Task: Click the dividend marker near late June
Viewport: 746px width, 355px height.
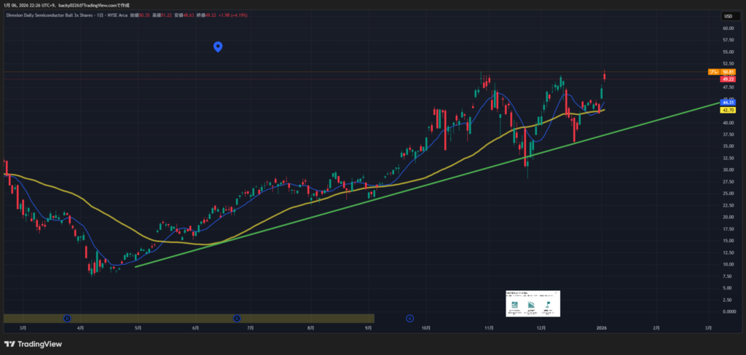Action: pyautogui.click(x=236, y=318)
